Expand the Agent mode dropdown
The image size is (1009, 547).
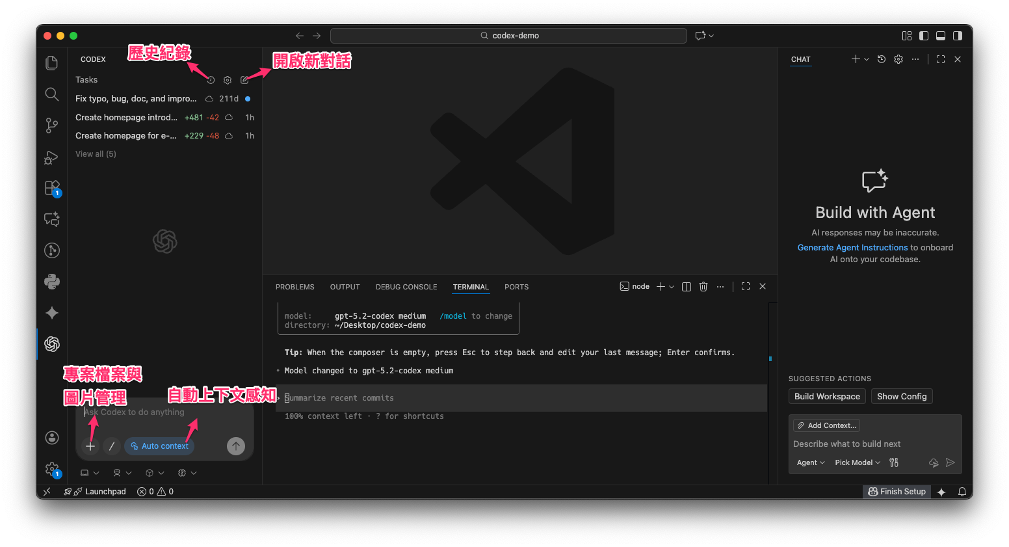(x=810, y=462)
